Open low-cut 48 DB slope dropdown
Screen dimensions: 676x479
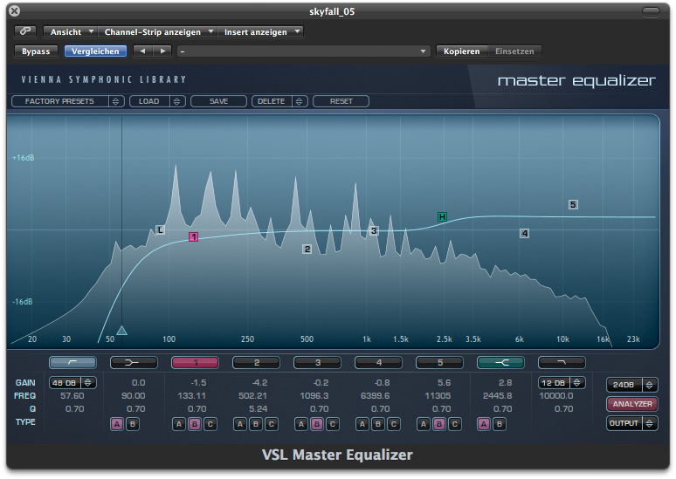coord(72,382)
